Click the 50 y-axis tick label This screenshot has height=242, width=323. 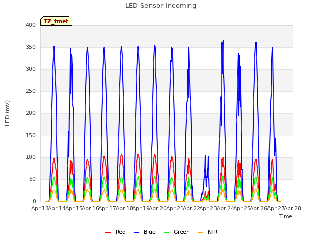coord(32,179)
